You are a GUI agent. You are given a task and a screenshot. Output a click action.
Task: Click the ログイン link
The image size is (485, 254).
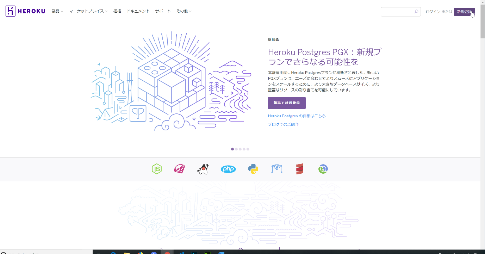point(433,12)
